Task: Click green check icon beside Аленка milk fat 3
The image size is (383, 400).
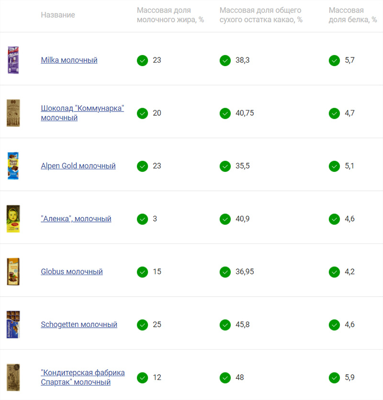Action: pyautogui.click(x=143, y=219)
